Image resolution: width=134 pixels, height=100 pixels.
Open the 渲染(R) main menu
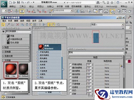[88, 6]
